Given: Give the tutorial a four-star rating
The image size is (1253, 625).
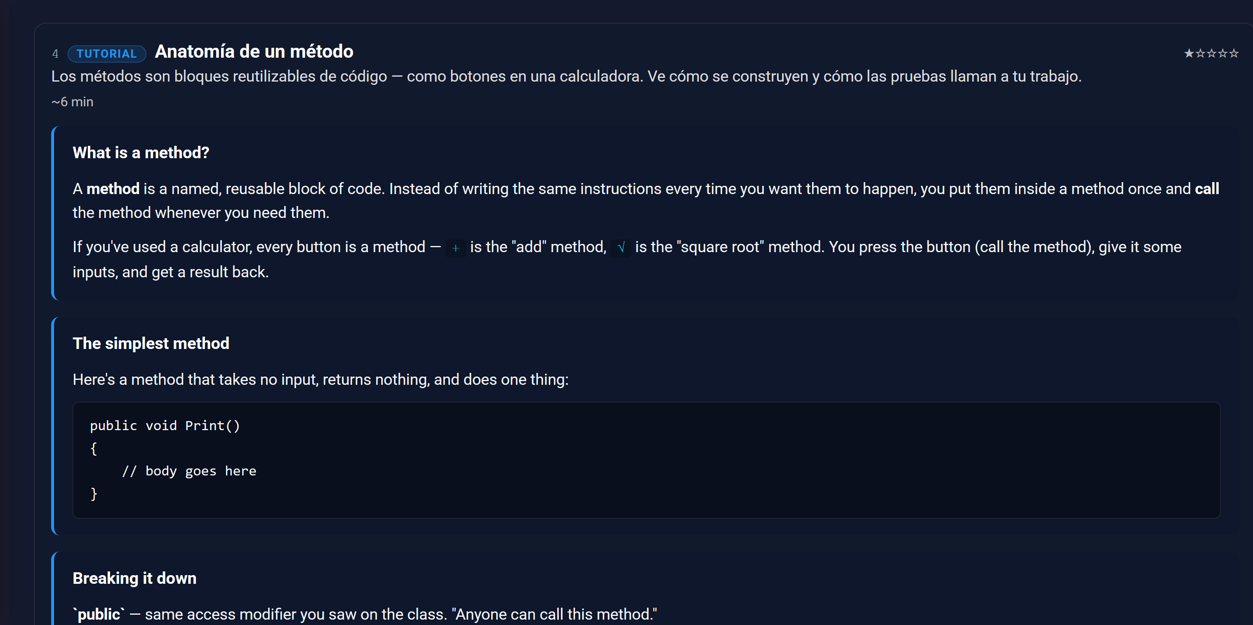Looking at the screenshot, I should click(1222, 53).
